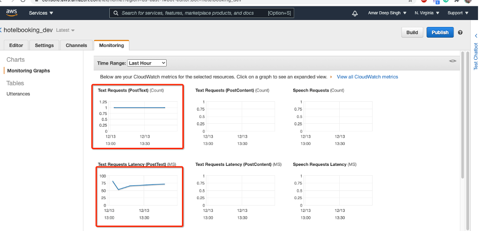
Task: Click the refresh icon in Time Range bar
Action: 453,61
